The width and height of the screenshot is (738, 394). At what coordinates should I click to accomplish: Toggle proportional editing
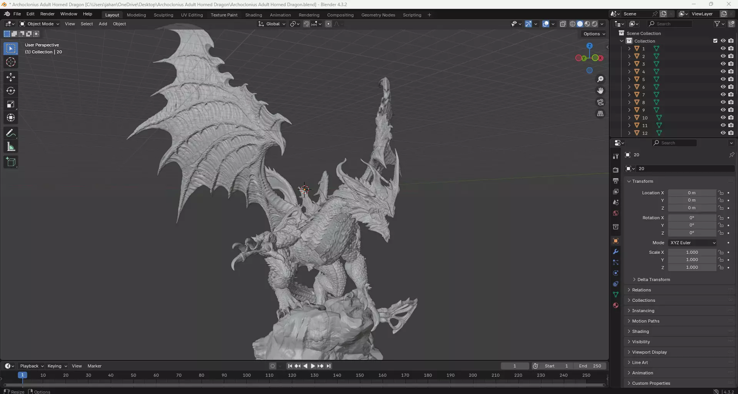[x=328, y=24]
